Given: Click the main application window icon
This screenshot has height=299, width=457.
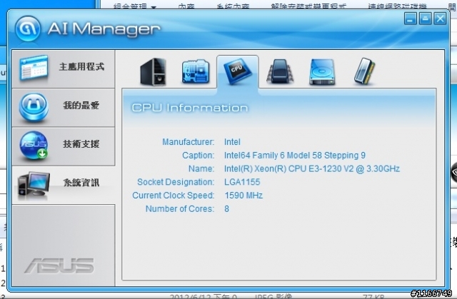Looking at the screenshot, I should click(x=34, y=68).
